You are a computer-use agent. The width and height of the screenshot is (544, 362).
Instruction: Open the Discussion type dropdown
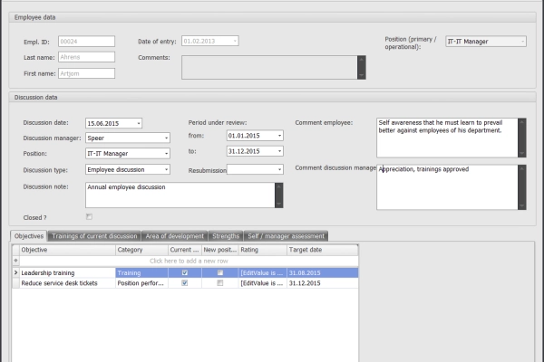(166, 169)
